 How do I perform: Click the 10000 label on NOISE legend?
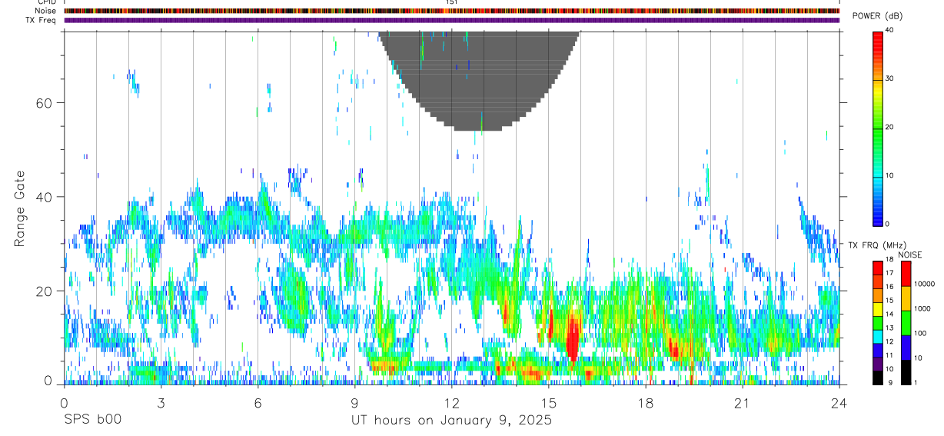point(923,284)
